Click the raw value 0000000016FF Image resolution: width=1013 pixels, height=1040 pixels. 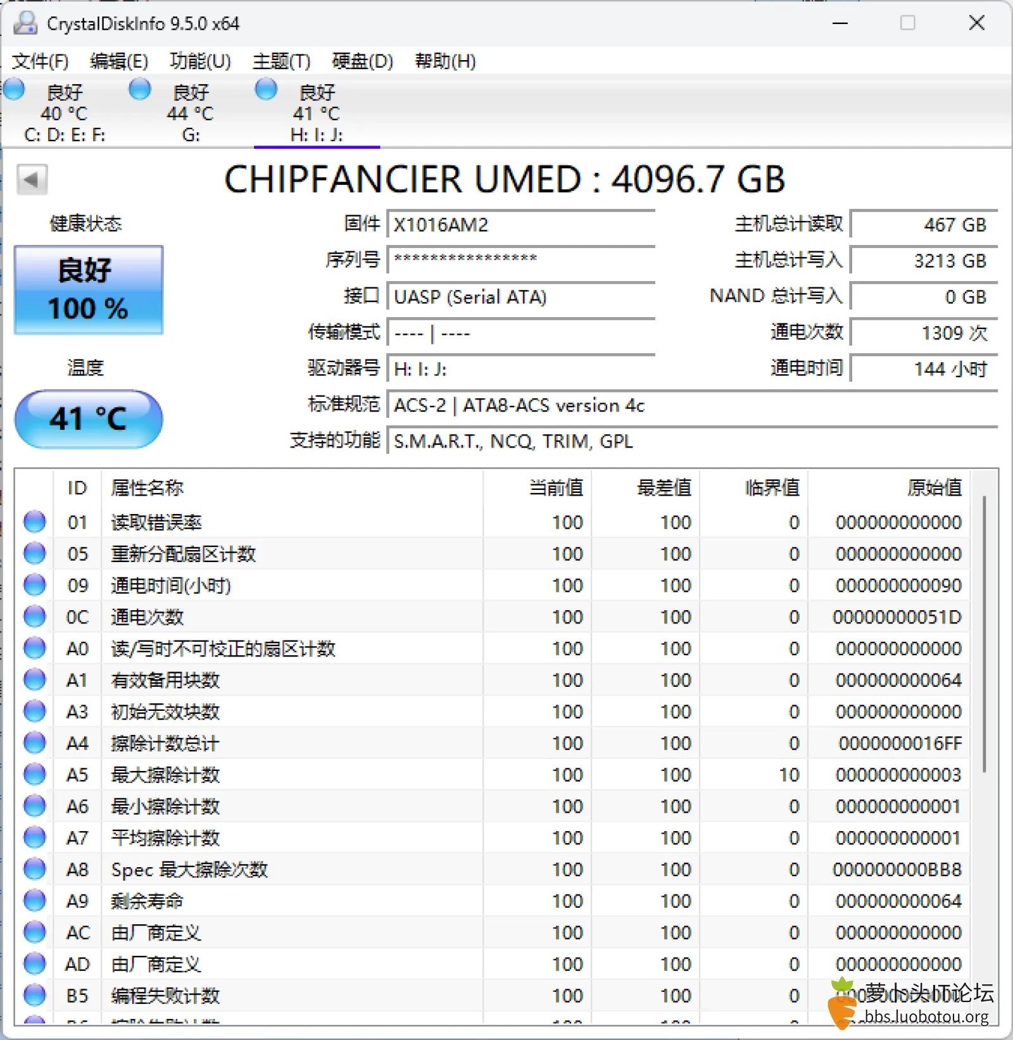click(x=900, y=743)
